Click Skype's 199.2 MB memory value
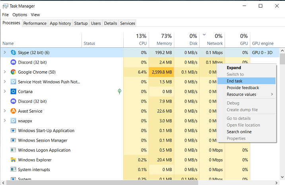 (x=163, y=53)
